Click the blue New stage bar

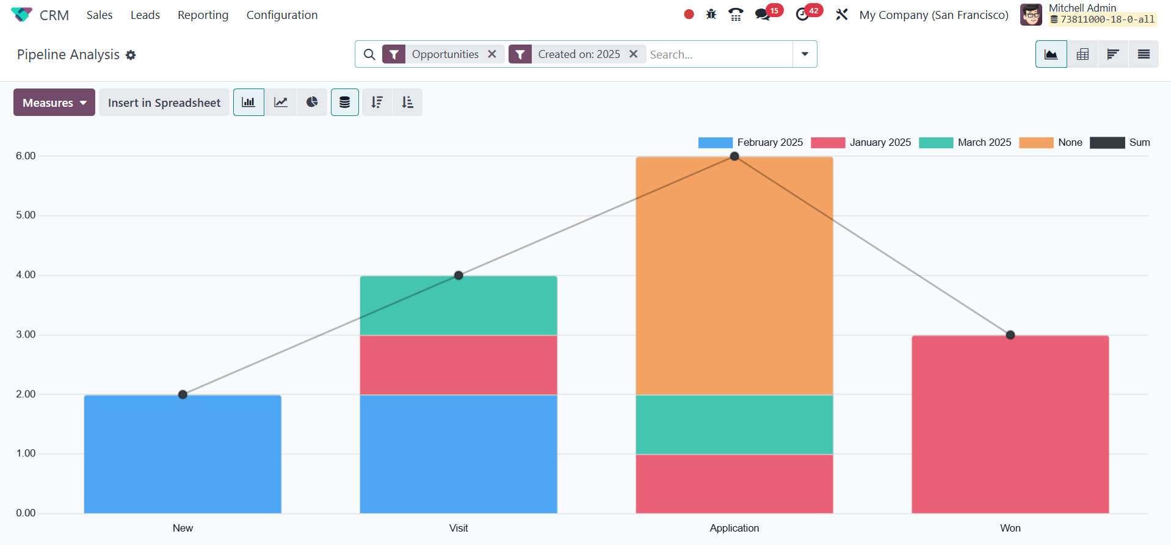tap(183, 454)
